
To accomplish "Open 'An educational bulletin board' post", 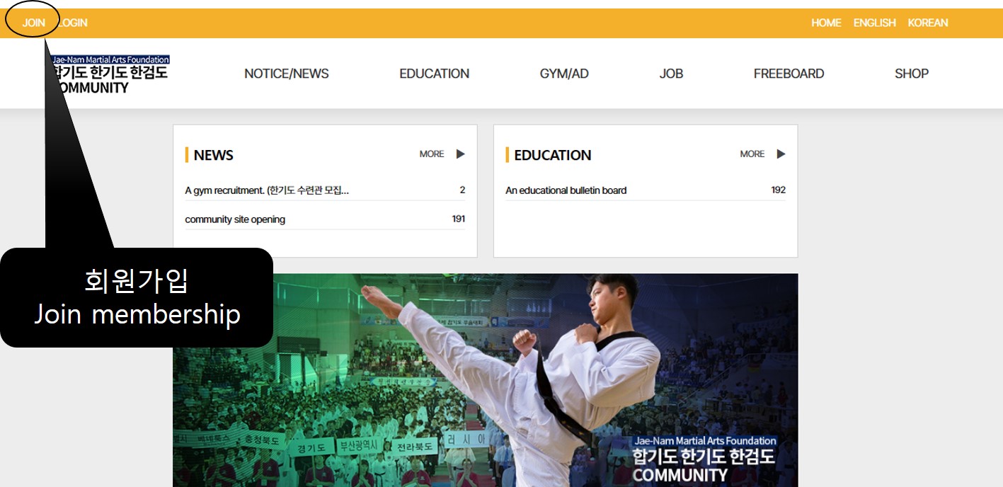I will point(566,190).
